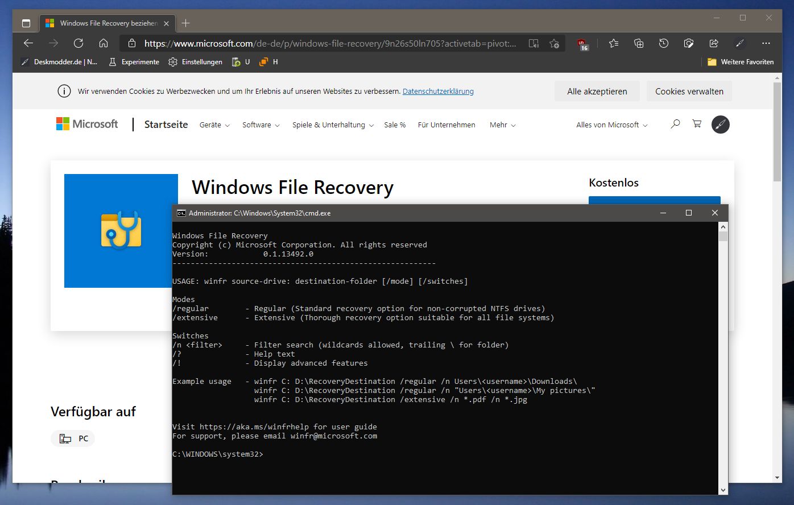
Task: Expand the Spiele & Unterhaltung menu
Action: [x=333, y=125]
